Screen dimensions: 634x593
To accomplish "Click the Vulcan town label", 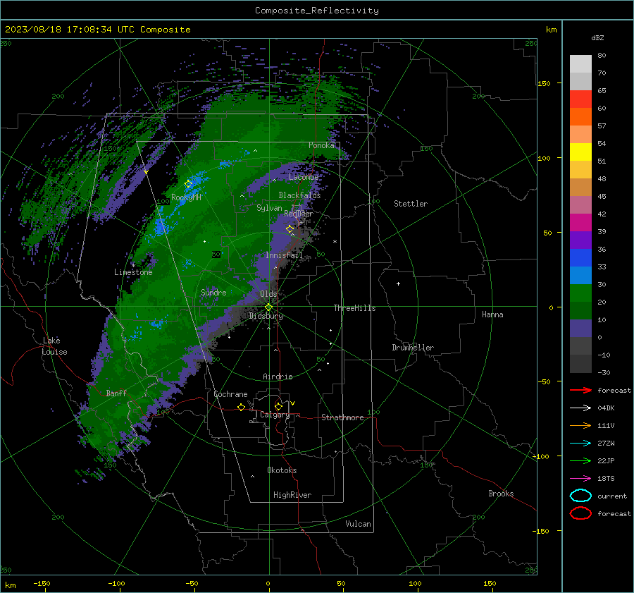I will tap(358, 524).
